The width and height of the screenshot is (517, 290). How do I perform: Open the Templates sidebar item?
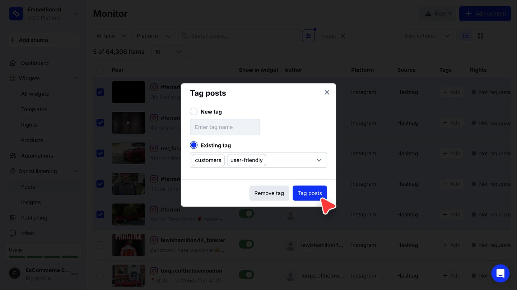(x=34, y=109)
